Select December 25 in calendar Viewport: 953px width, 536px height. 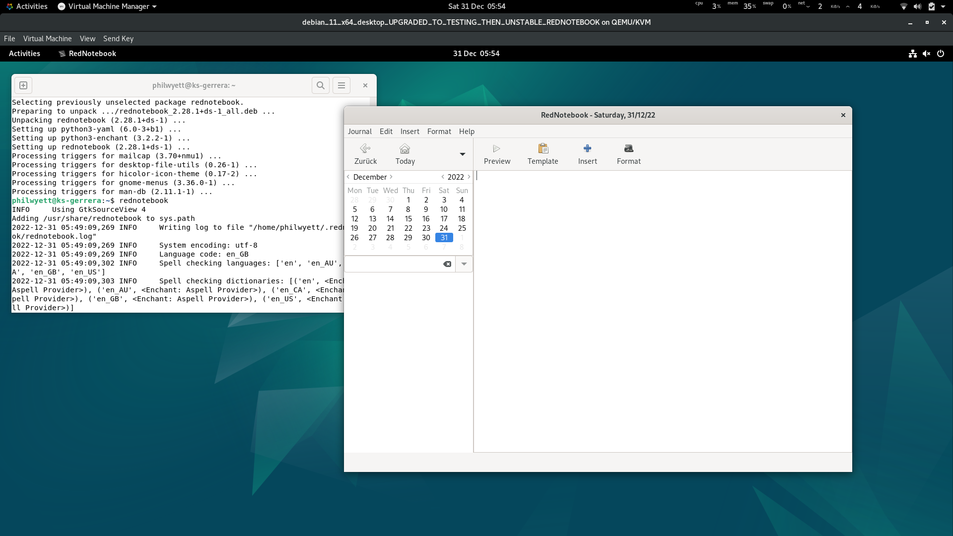click(462, 228)
